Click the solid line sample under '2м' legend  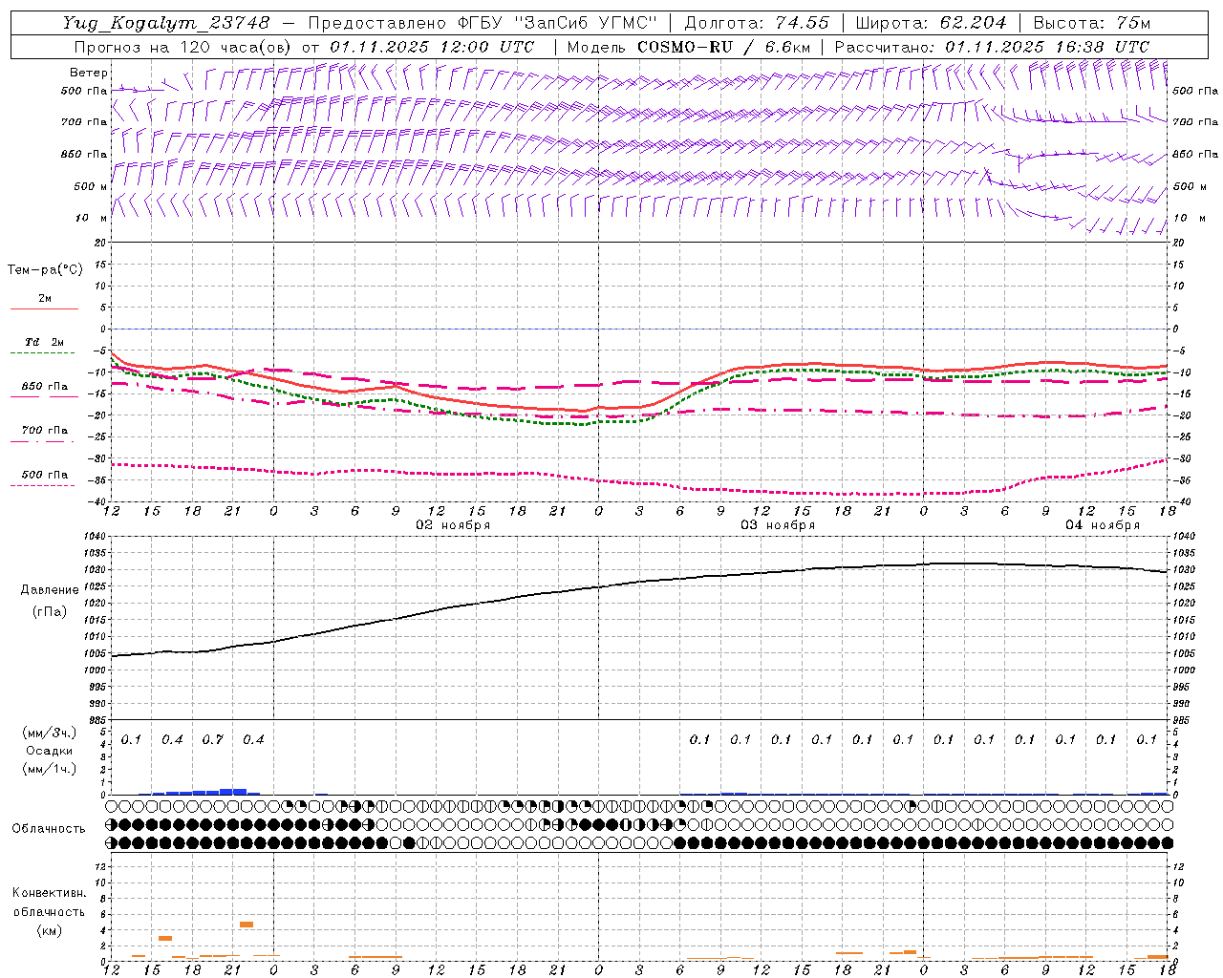click(44, 308)
